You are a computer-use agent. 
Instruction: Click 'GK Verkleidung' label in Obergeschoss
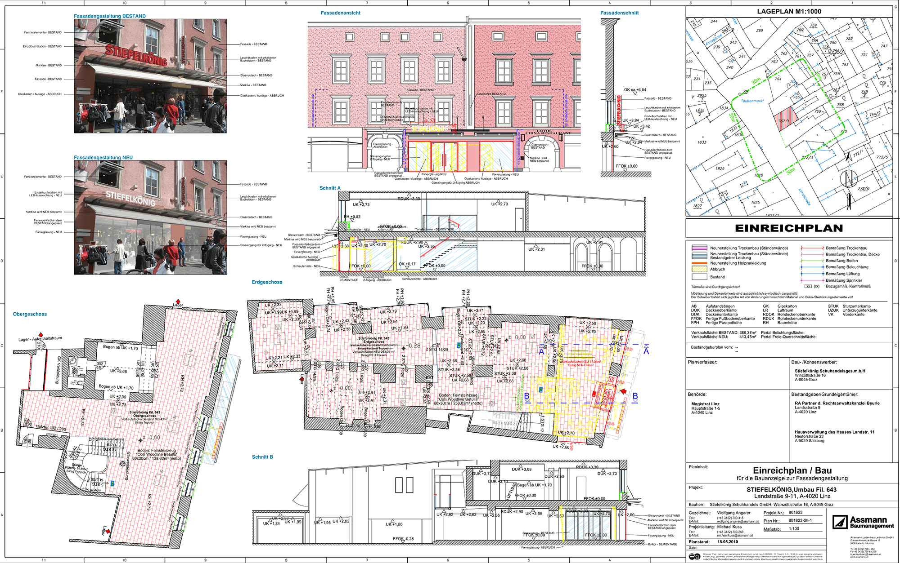(x=58, y=370)
